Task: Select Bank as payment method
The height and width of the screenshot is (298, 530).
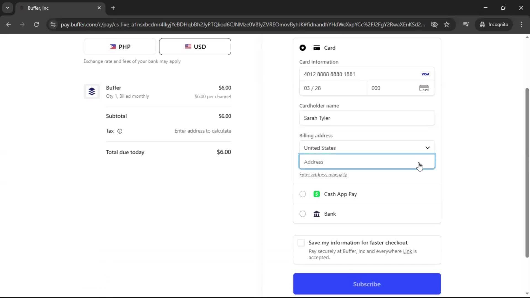Action: click(x=302, y=214)
